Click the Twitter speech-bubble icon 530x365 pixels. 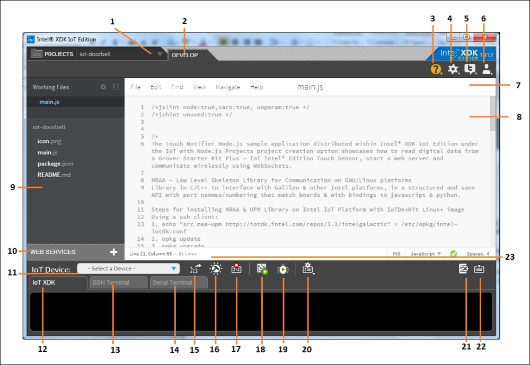(470, 69)
